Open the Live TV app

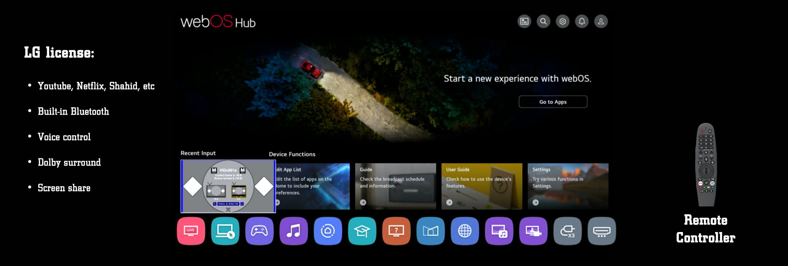191,231
